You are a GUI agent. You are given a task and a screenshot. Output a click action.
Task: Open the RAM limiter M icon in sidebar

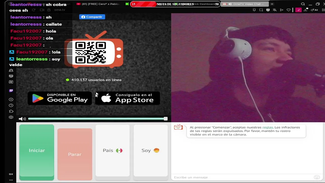click(x=11, y=82)
